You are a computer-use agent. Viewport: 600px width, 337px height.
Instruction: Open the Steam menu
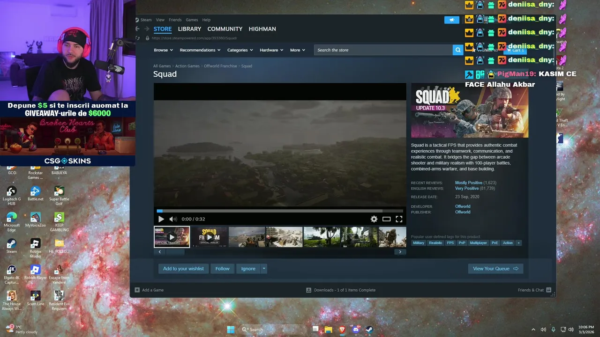point(146,20)
